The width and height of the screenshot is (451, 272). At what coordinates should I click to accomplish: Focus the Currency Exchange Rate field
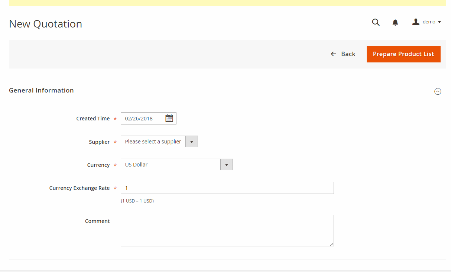click(227, 188)
